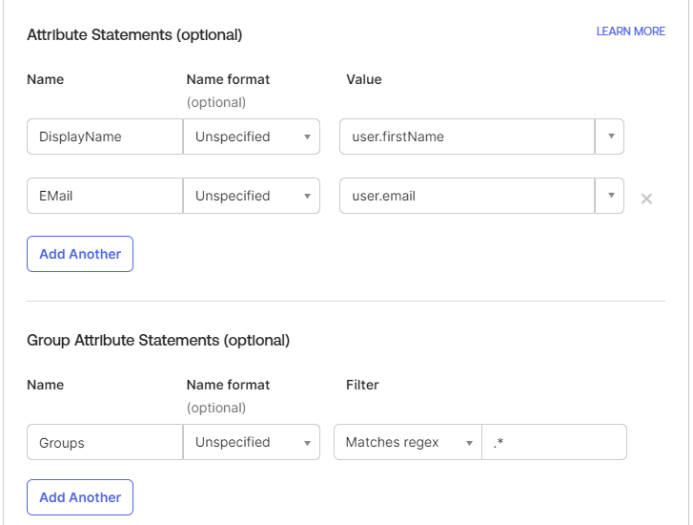Image resolution: width=693 pixels, height=525 pixels.
Task: Expand Name format dropdown for EMail
Action: coord(252,196)
